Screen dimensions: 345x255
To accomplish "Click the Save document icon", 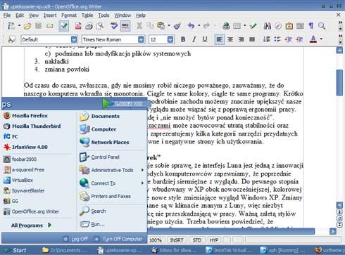I will coord(38,26).
